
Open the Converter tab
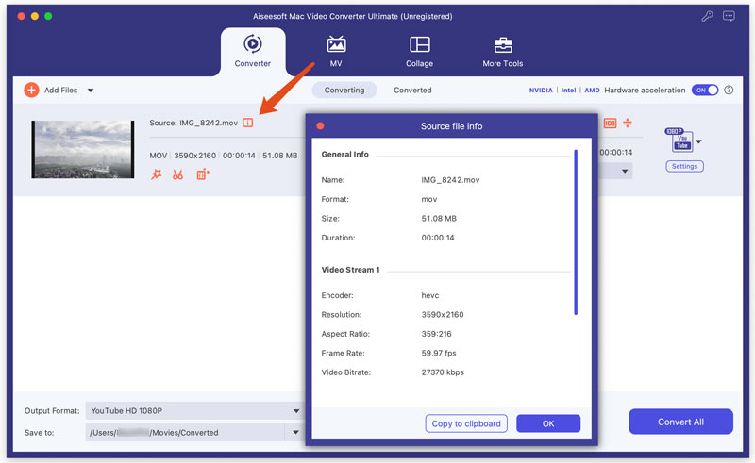252,52
